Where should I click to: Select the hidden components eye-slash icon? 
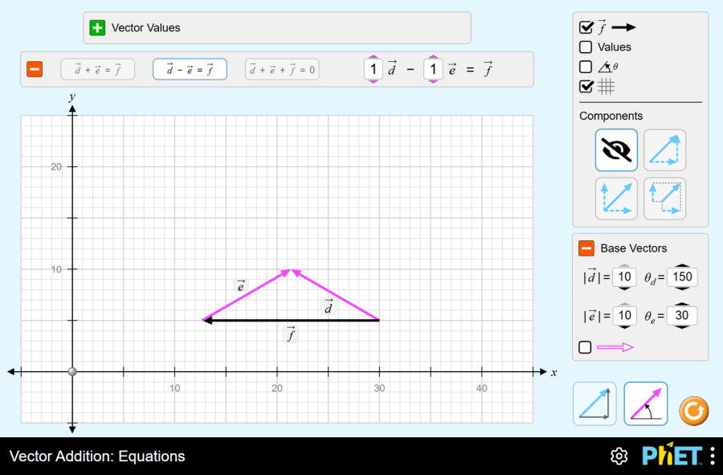click(616, 150)
